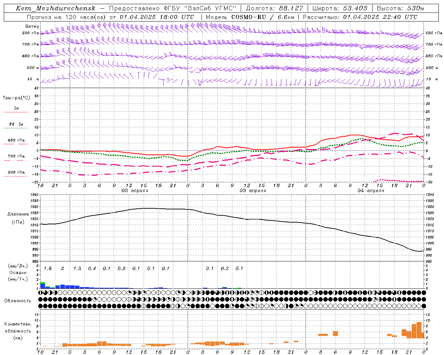Click the 'Ветер' wind panel label
444x355 pixels.
(x=32, y=26)
